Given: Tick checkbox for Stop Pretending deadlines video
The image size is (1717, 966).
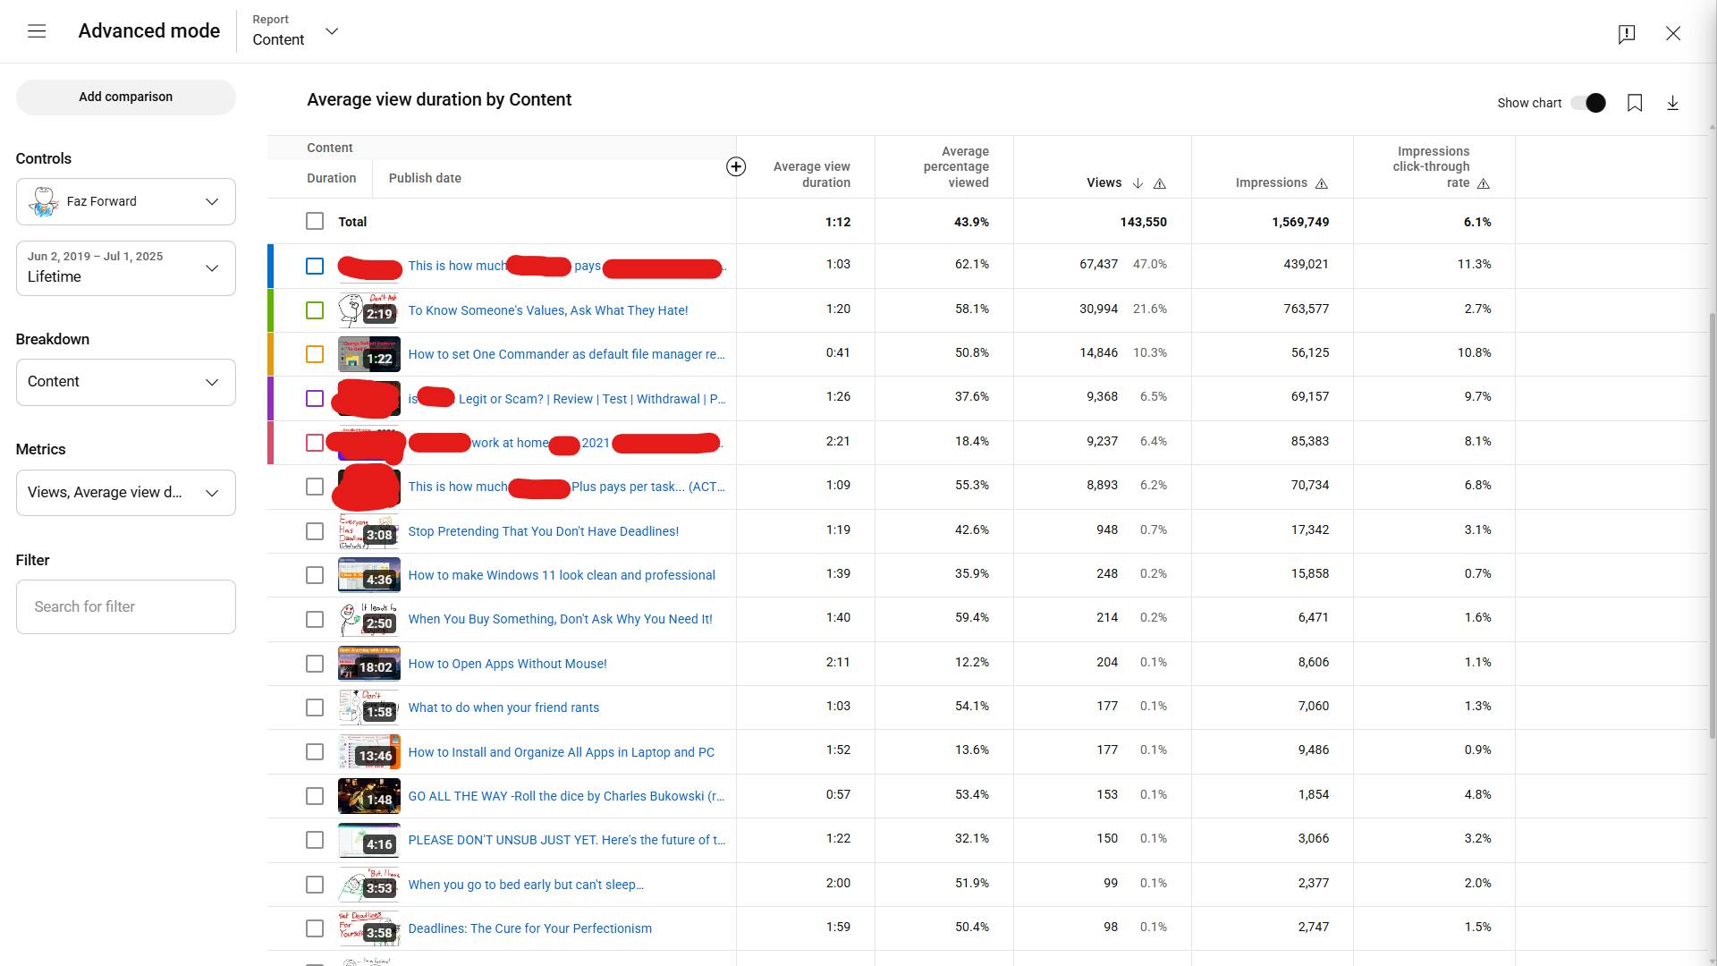Looking at the screenshot, I should coord(315,531).
